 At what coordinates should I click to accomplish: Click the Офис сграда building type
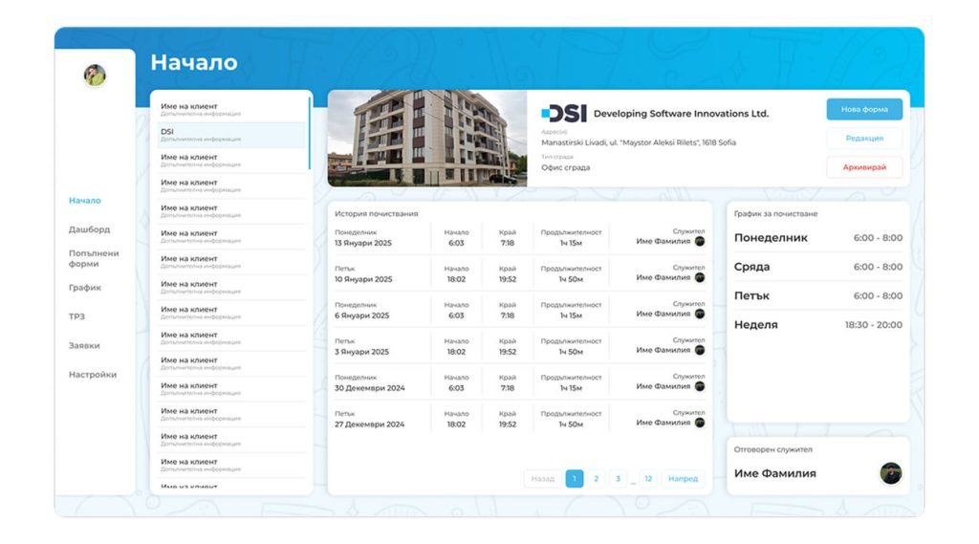click(x=566, y=167)
